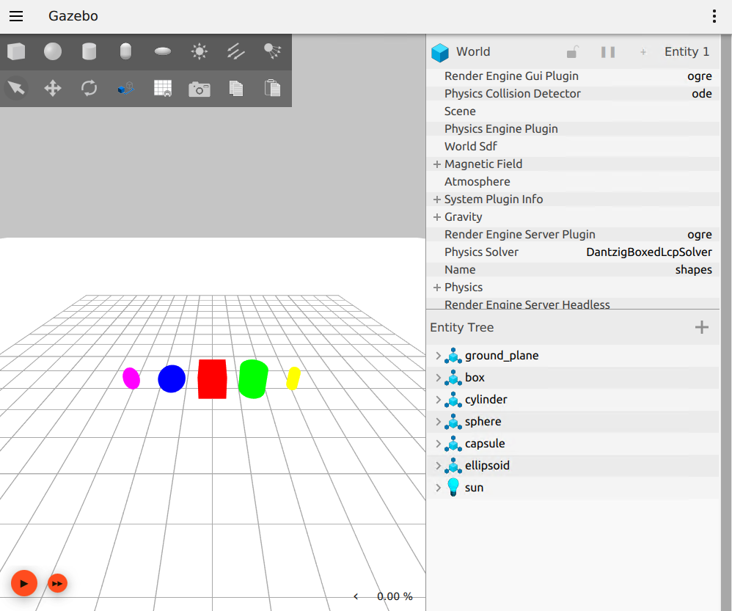Add a spot light

272,51
